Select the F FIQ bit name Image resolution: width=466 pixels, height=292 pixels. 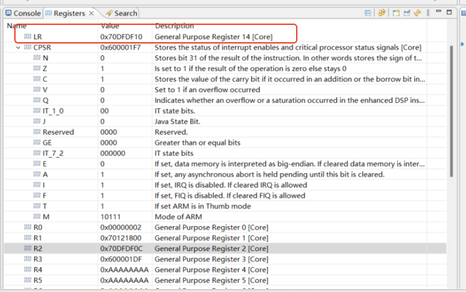pos(44,196)
